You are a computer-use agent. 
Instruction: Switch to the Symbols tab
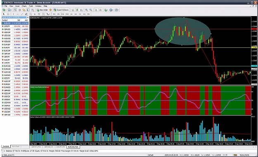point(6,146)
